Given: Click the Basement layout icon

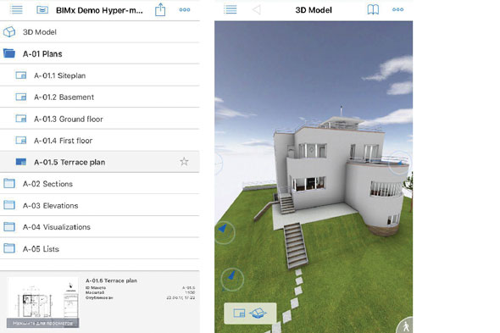Looking at the screenshot, I should point(21,97).
